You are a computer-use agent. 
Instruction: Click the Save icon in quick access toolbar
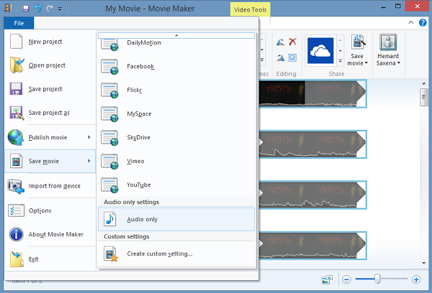(x=26, y=9)
